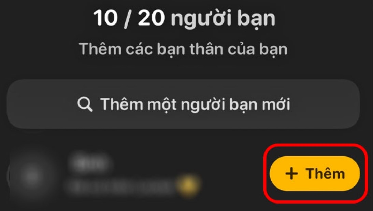Click the magnifying glass search icon
The image size is (373, 211).
85,104
